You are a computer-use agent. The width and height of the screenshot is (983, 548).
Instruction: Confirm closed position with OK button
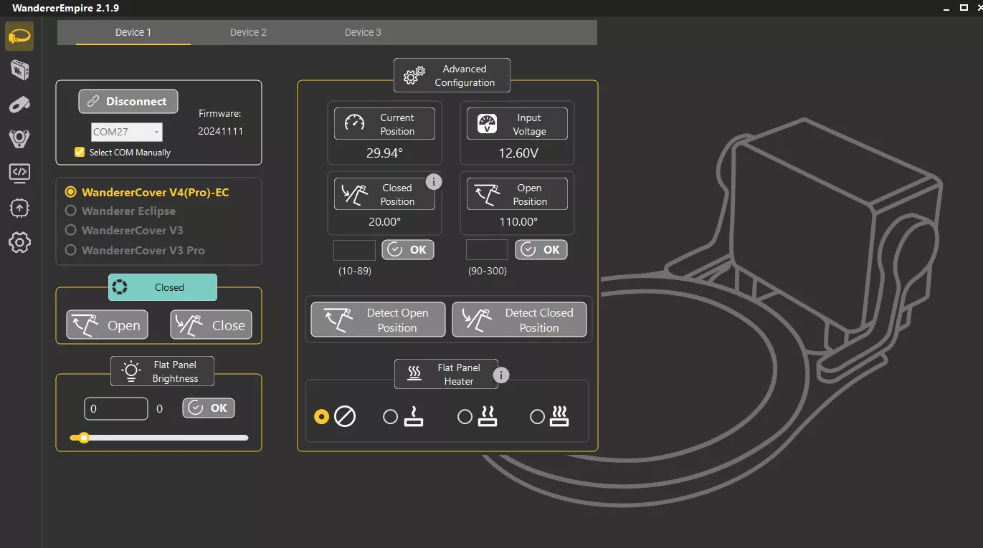[x=408, y=249]
